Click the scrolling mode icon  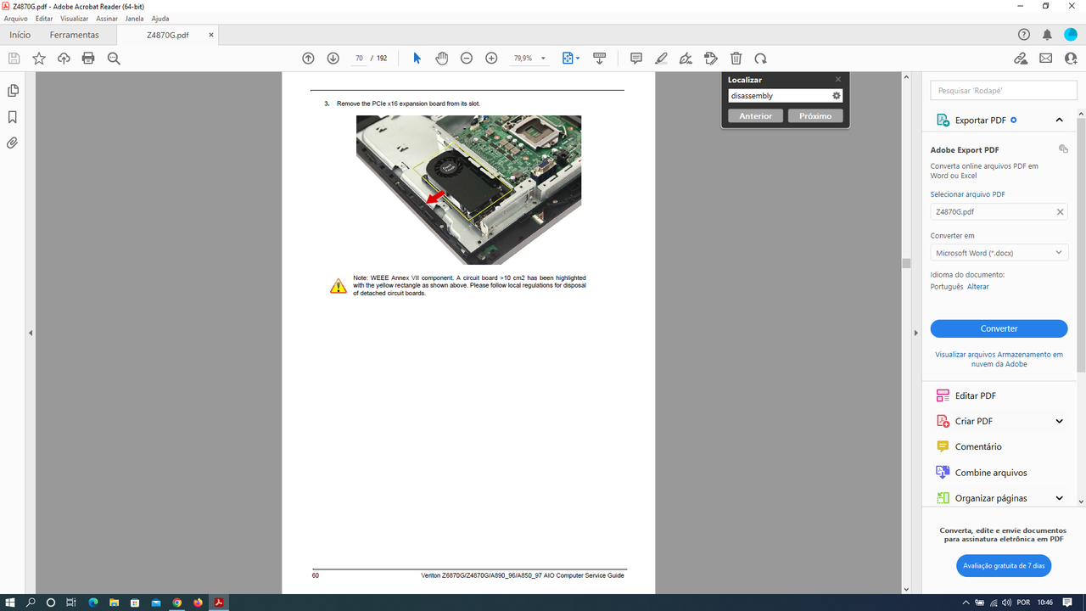599,59
